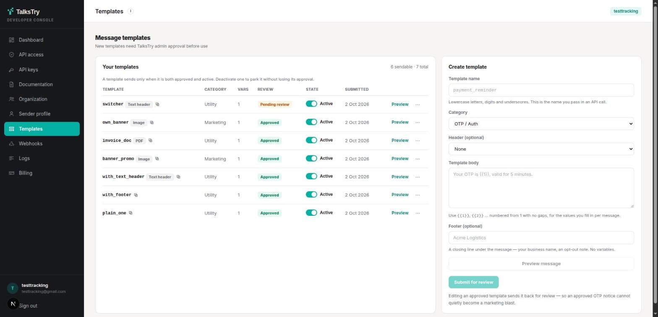The image size is (658, 317).
Task: Open Logs from the sidebar
Action: coord(42,158)
